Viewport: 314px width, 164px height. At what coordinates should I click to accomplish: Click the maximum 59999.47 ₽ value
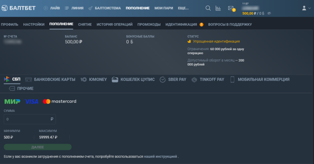[x=48, y=137]
